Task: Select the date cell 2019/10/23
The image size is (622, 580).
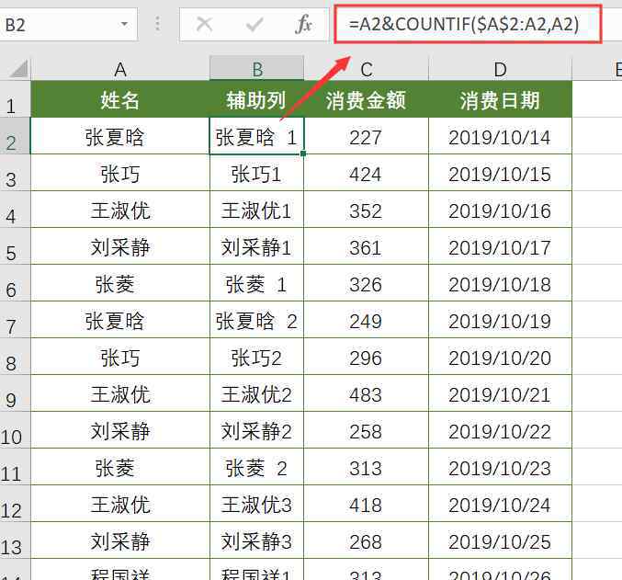Action: (500, 467)
